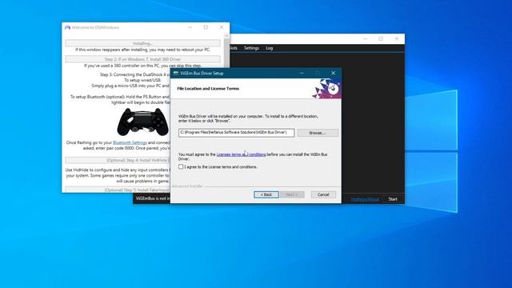The height and width of the screenshot is (288, 512).
Task: Minimize the Welcome to DS4Windows window
Action: click(190, 27)
